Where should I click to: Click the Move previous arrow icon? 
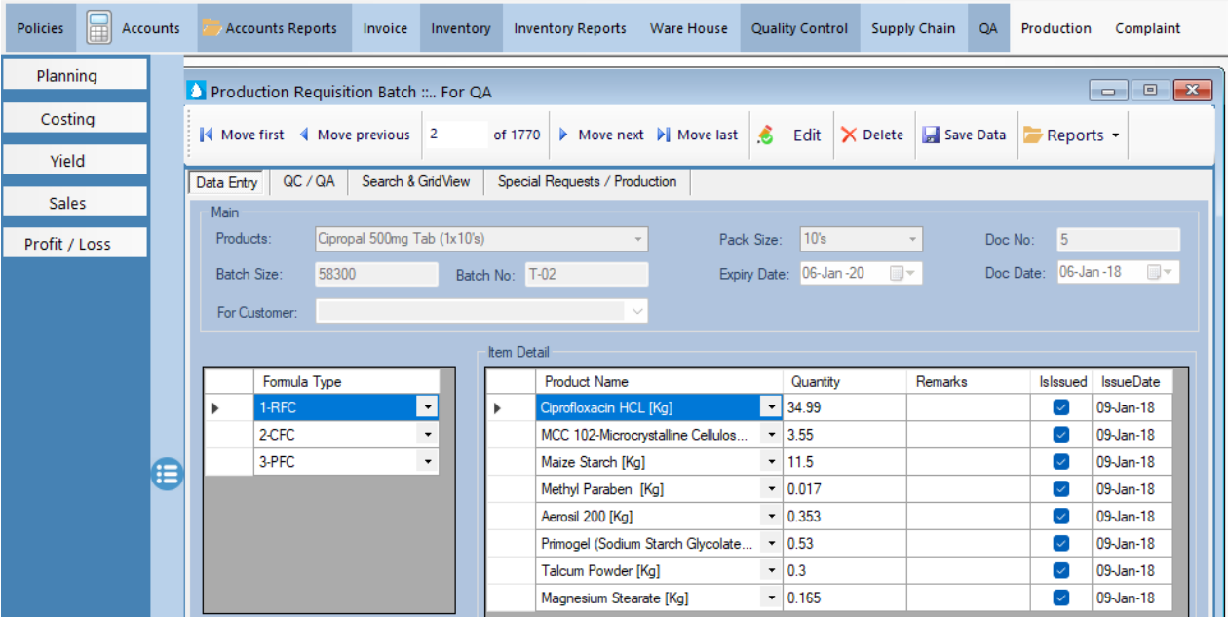[304, 135]
